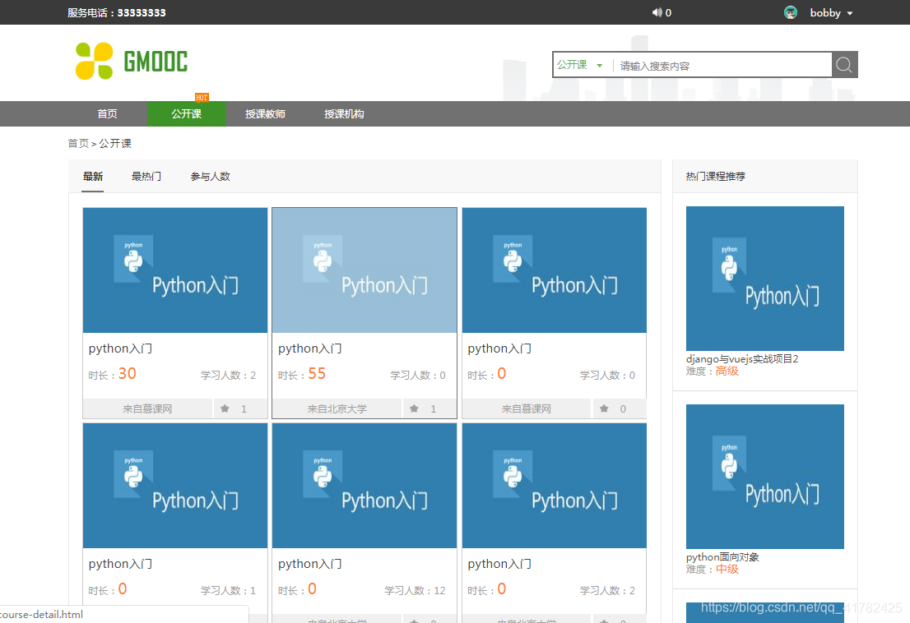Open highlighted thumbnail of course with 时长 55

point(364,270)
